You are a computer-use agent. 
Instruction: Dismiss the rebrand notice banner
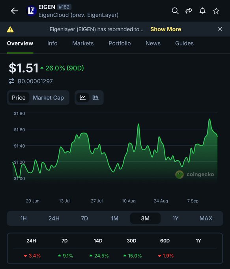[220, 29]
